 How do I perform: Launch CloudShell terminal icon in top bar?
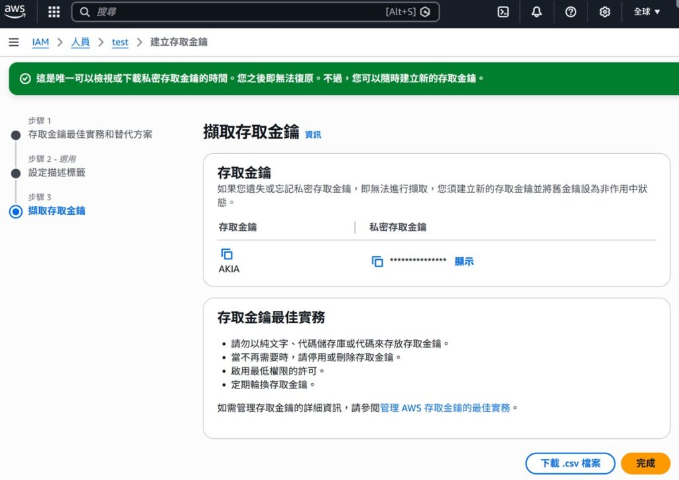503,12
